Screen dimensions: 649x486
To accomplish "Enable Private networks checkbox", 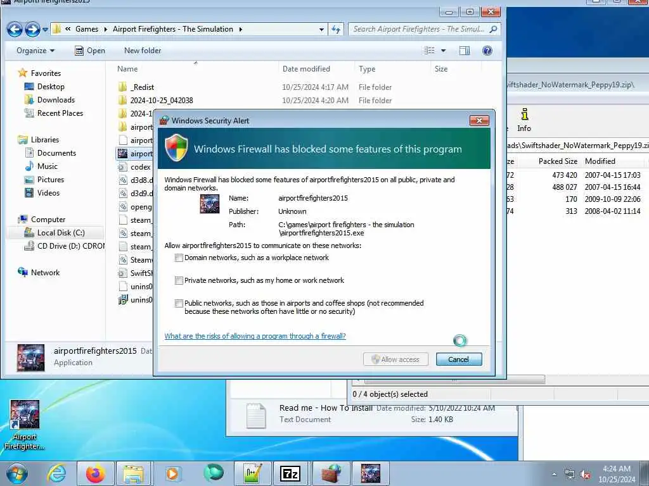I will click(179, 280).
